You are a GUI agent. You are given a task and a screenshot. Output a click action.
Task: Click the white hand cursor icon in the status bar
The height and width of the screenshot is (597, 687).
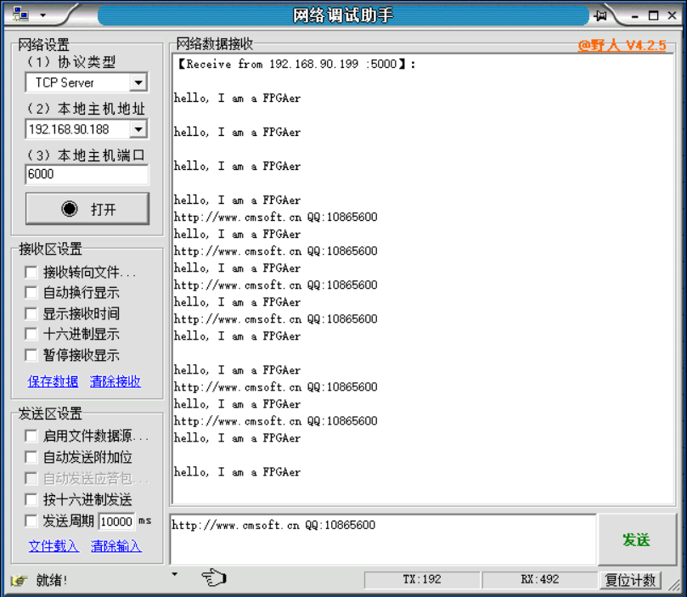click(212, 577)
